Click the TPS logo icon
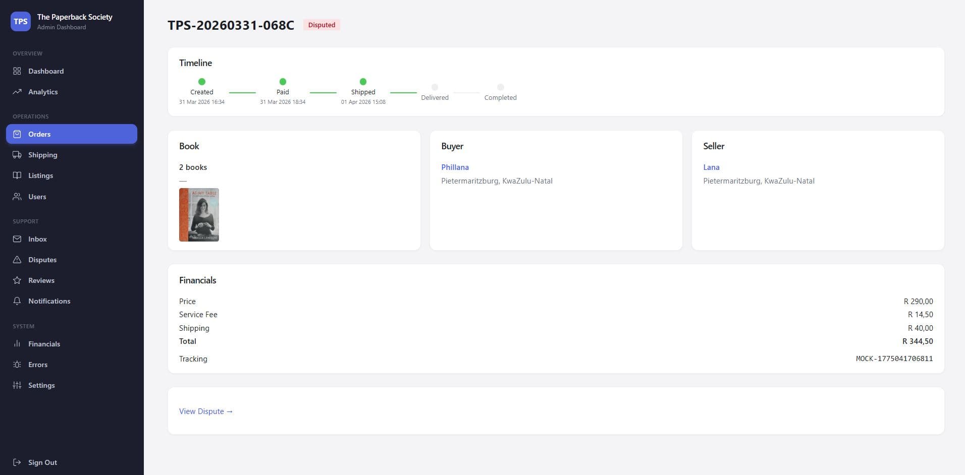This screenshot has height=475, width=965. [x=21, y=22]
